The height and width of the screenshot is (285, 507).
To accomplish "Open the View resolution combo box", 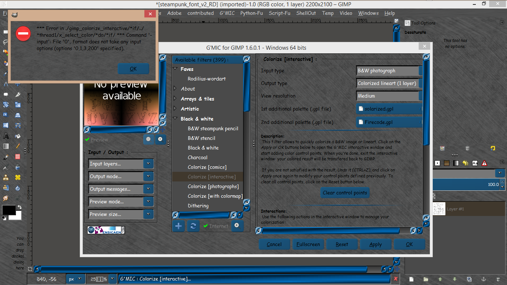I will pos(389,96).
